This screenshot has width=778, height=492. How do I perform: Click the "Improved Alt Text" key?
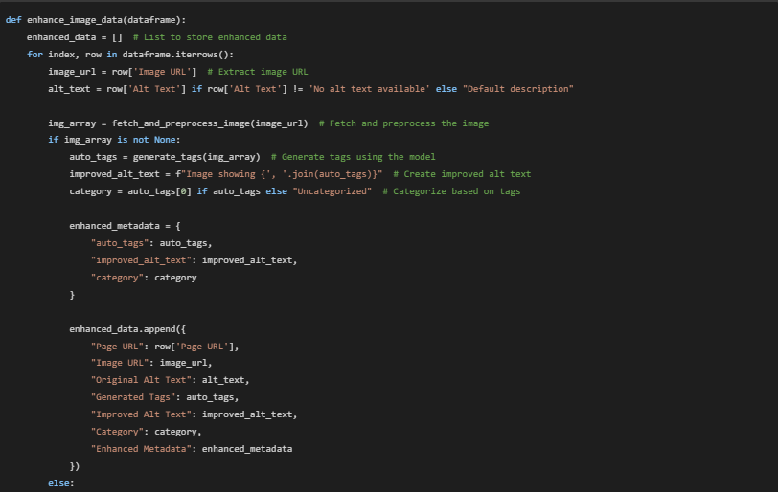coord(142,414)
